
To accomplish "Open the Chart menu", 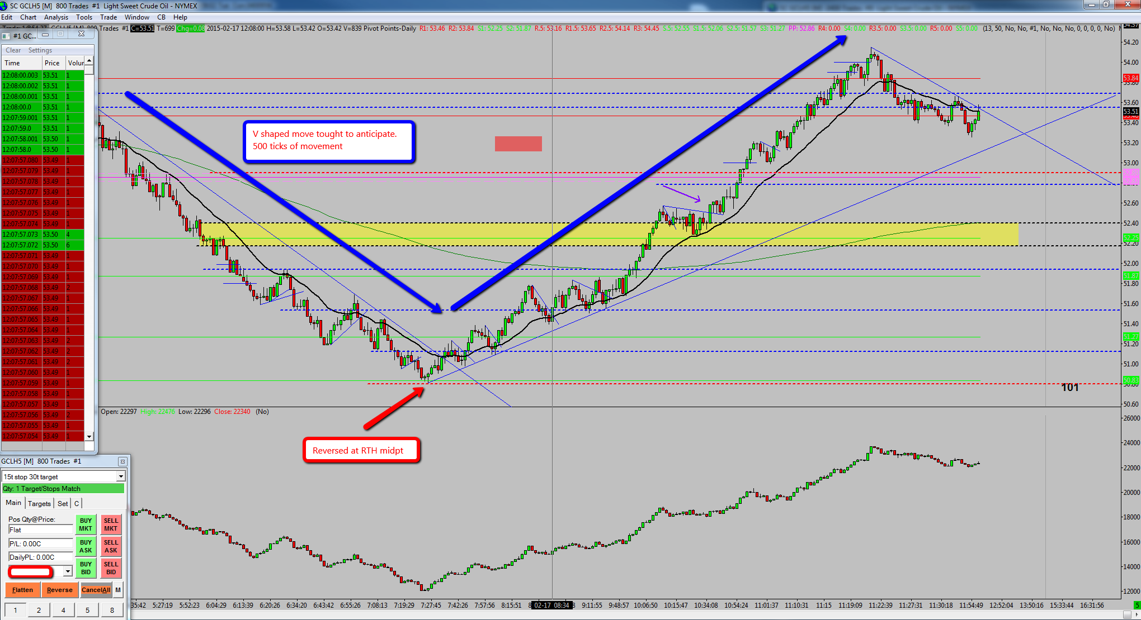I will (x=28, y=17).
